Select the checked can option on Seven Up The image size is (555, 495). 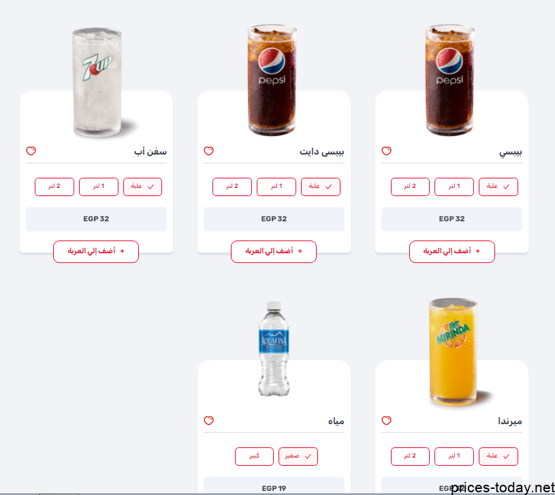tap(142, 187)
